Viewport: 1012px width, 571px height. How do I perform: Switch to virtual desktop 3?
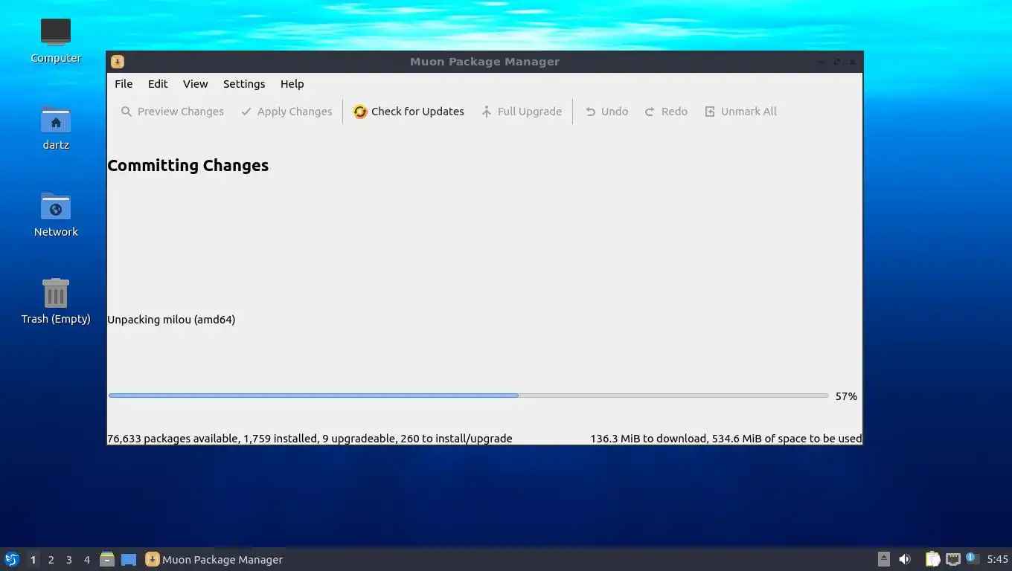click(69, 560)
